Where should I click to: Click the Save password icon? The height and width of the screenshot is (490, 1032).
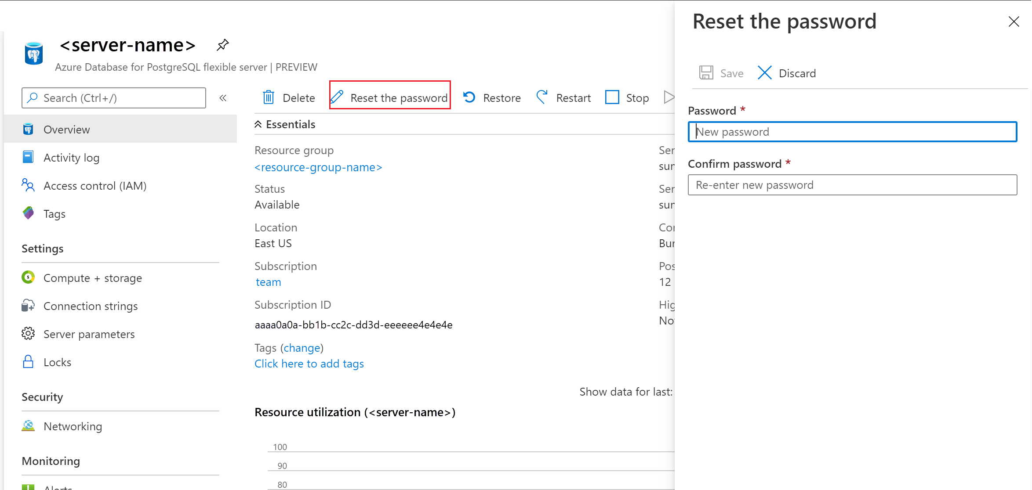tap(706, 73)
